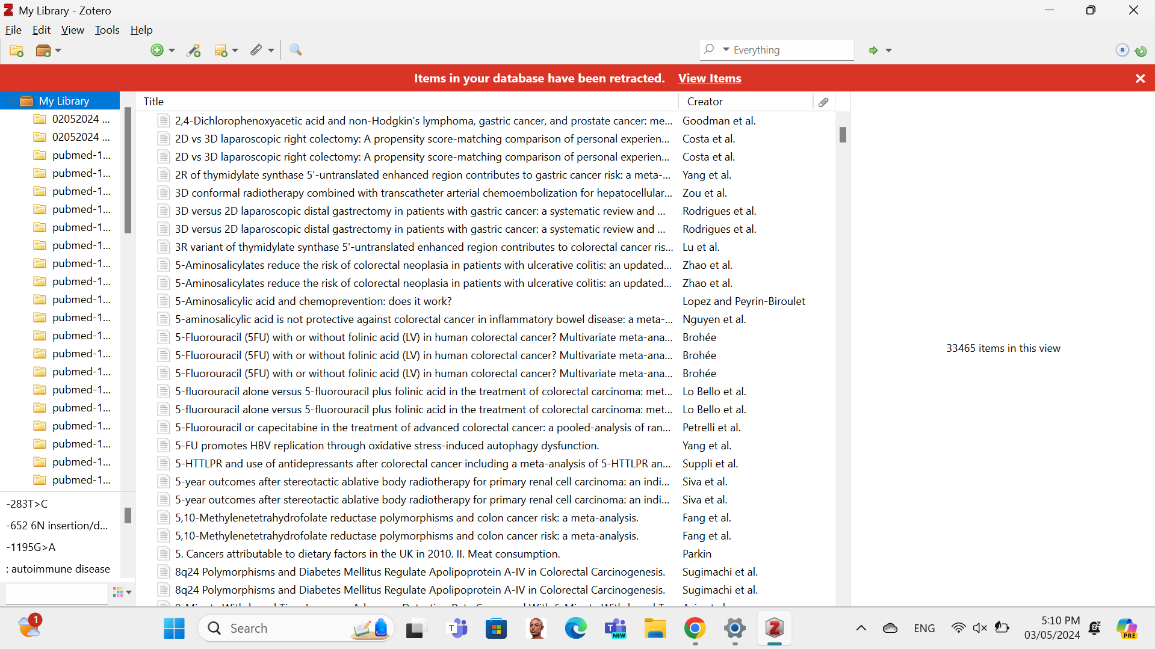Click the tag list scrollbar thumb
Viewport: 1155px width, 649px height.
[x=128, y=515]
